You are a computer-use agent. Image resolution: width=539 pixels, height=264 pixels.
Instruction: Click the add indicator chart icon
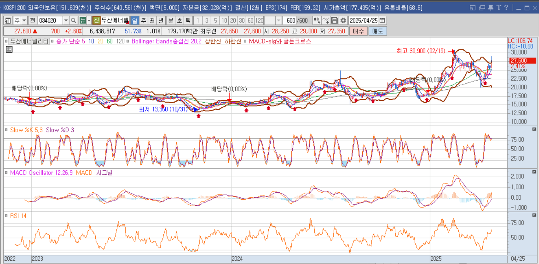pos(317,21)
